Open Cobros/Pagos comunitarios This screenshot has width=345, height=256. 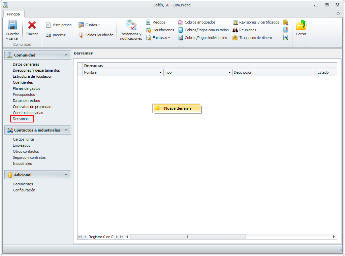(x=203, y=30)
